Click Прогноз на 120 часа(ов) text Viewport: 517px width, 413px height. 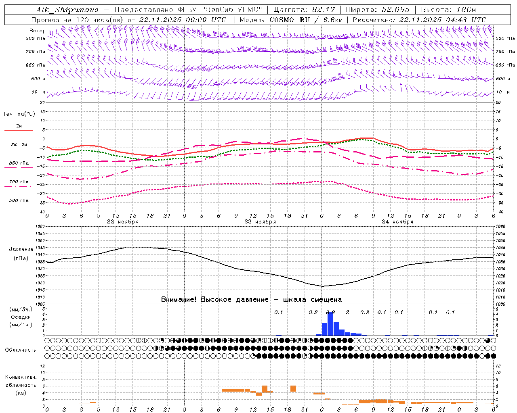pyautogui.click(x=78, y=20)
